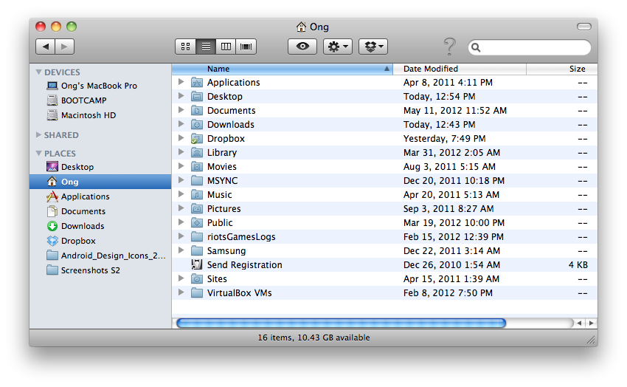
Task: Click the window resize grip corner
Action: [591, 340]
